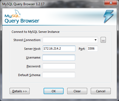The height and width of the screenshot is (101, 119).
Task: Select the Default Schema label
Action: click(29, 75)
